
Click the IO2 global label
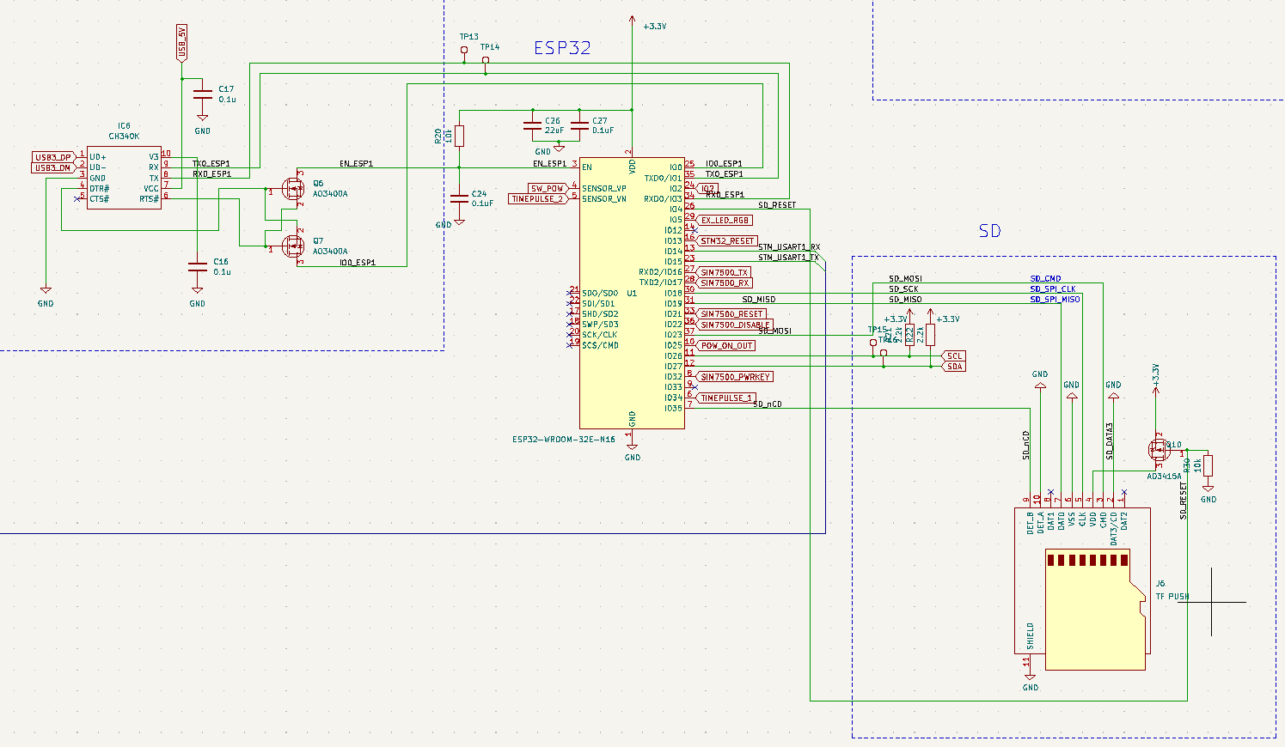tap(707, 188)
